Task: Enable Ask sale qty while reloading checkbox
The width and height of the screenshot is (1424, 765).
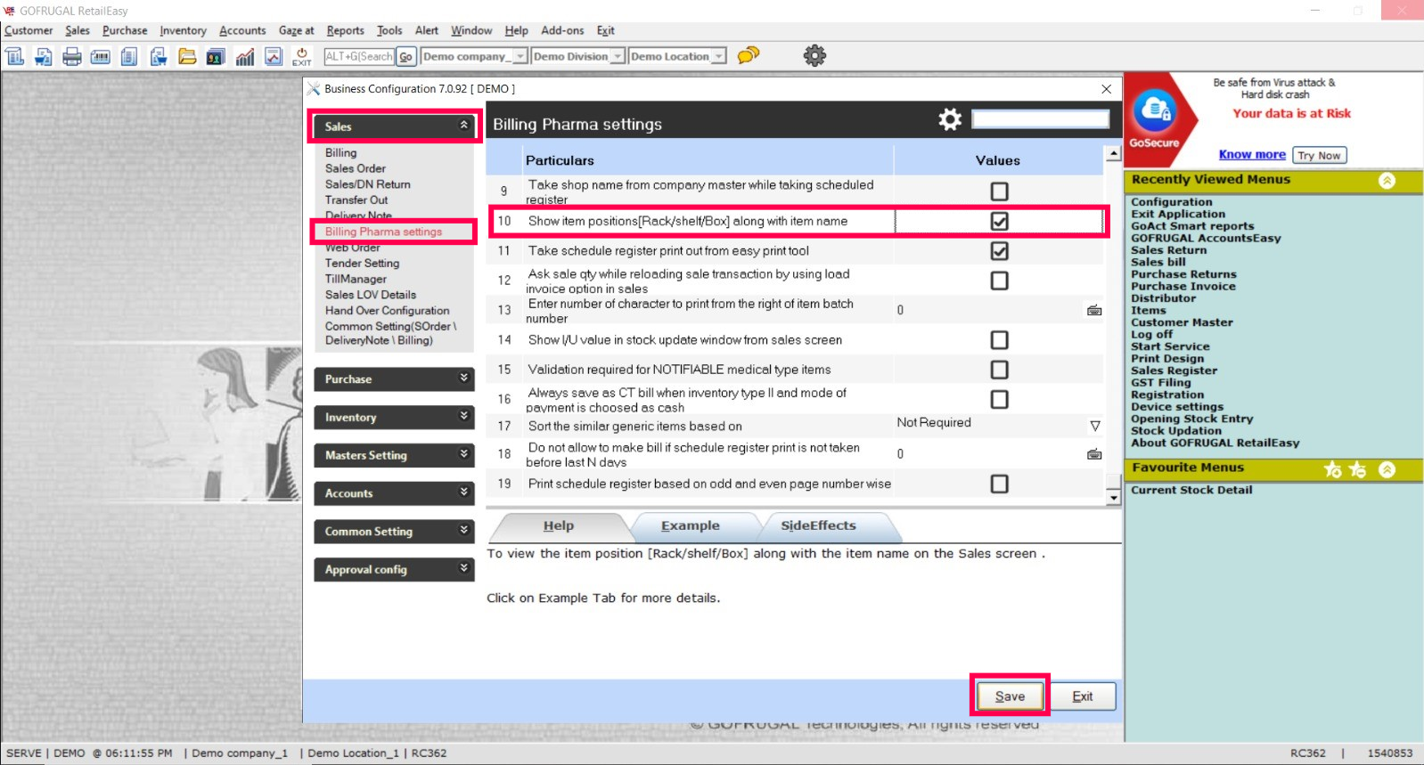Action: pyautogui.click(x=1000, y=281)
